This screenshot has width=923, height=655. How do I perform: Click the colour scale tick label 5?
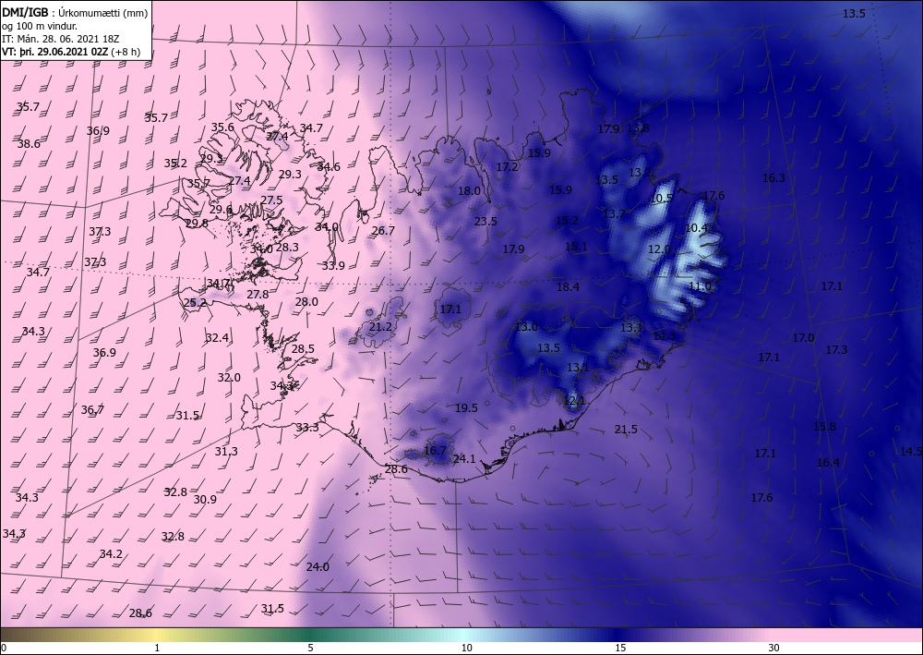[311, 649]
